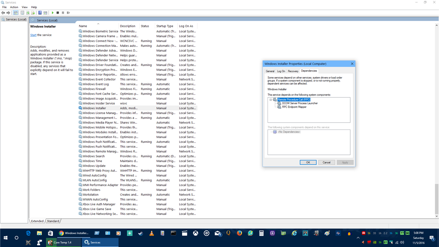Collapse the Remote Procedure Call (RPC) node
Image resolution: width=439 pixels, height=247 pixels.
click(x=271, y=99)
